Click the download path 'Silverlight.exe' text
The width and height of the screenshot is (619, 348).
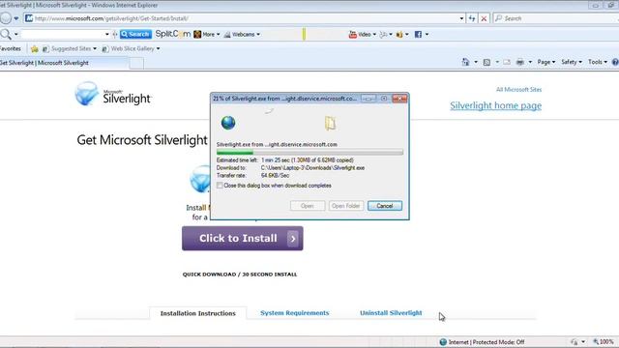(312, 167)
